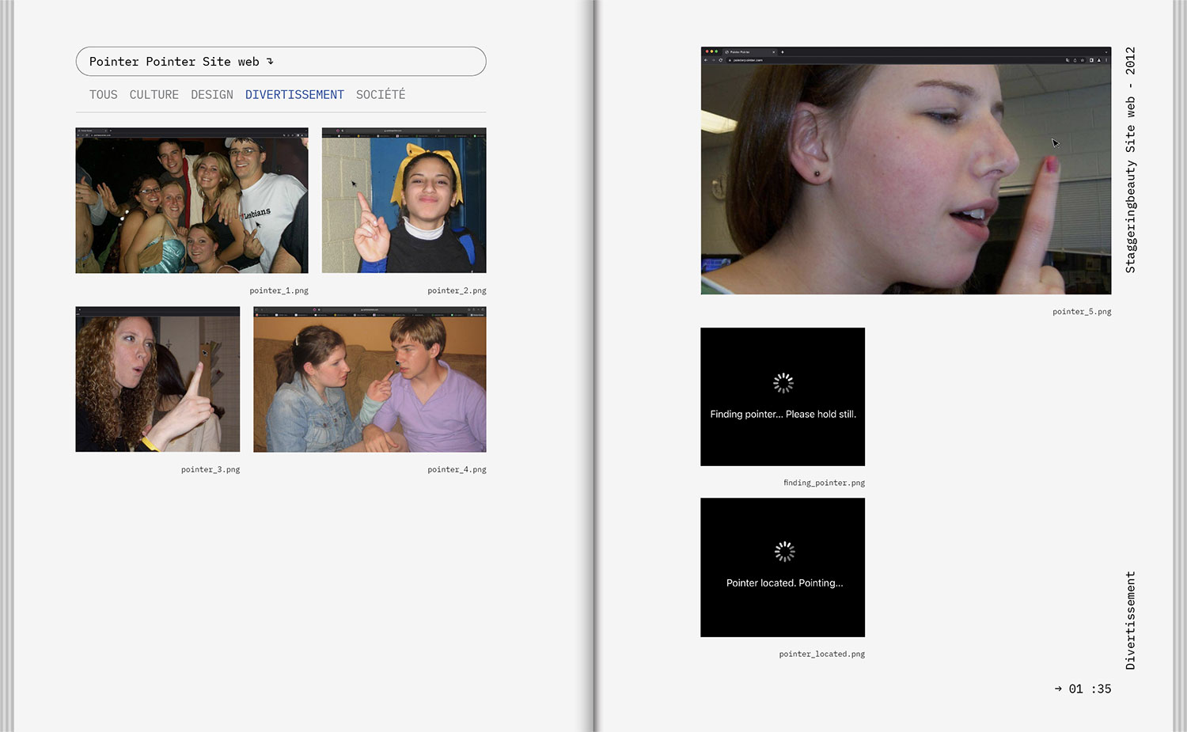
Task: Click the spinner above 'Pointer located' text
Action: pos(784,552)
